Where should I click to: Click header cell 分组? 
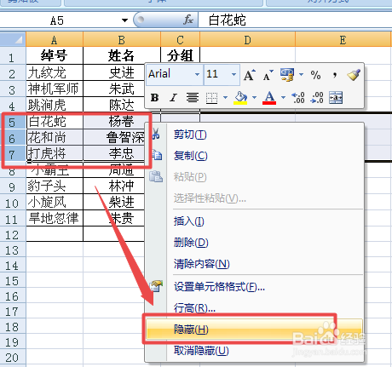click(x=180, y=55)
